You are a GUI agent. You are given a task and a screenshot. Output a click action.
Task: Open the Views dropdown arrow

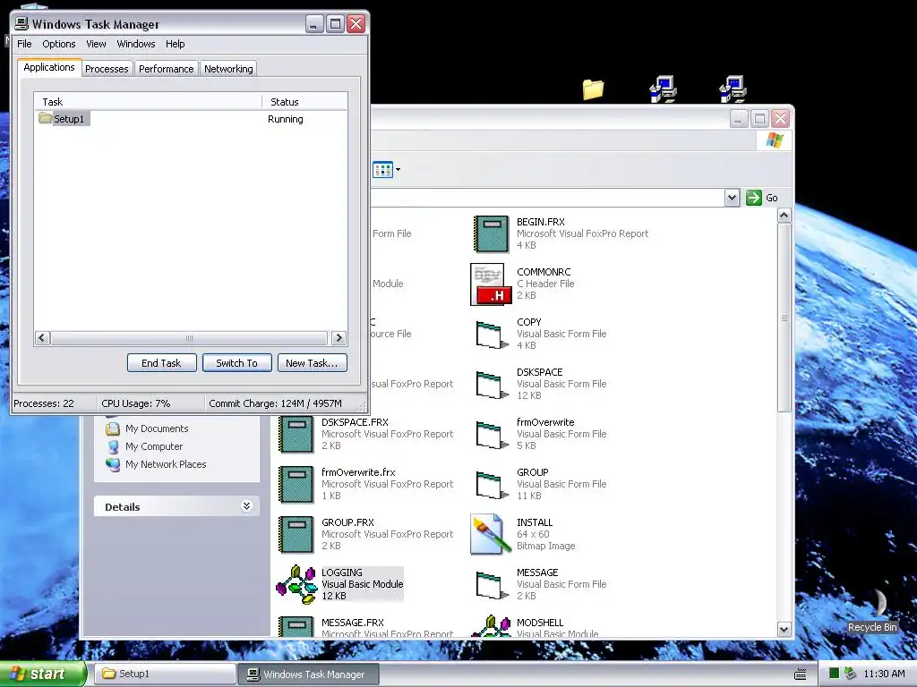click(399, 170)
